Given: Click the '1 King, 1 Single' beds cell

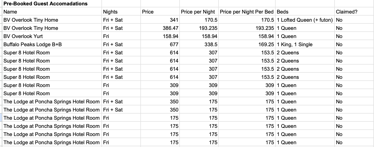Looking at the screenshot, I should 305,44.
